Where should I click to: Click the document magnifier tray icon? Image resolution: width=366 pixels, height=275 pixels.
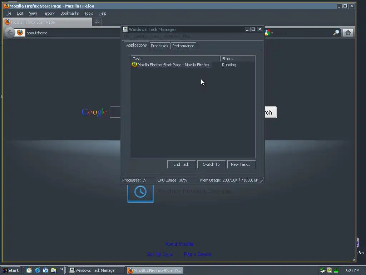point(329,270)
